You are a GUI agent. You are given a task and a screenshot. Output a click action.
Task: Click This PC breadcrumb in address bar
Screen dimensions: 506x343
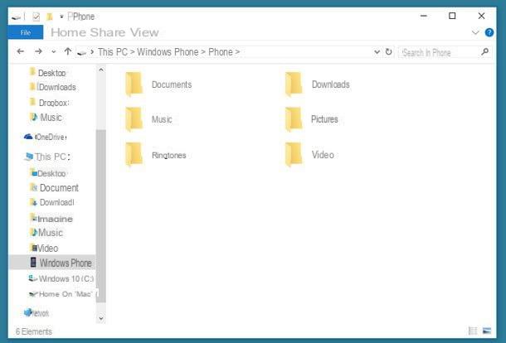coord(113,52)
